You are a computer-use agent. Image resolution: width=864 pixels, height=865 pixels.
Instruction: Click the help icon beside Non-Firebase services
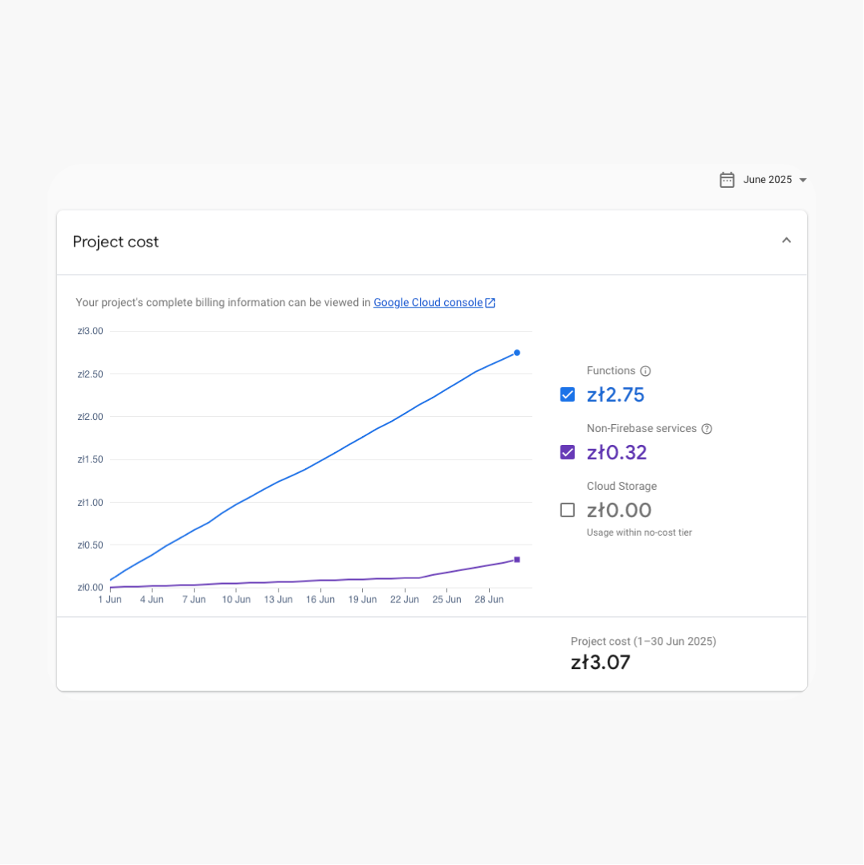point(707,429)
